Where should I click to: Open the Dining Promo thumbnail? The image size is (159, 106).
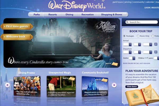27,86
